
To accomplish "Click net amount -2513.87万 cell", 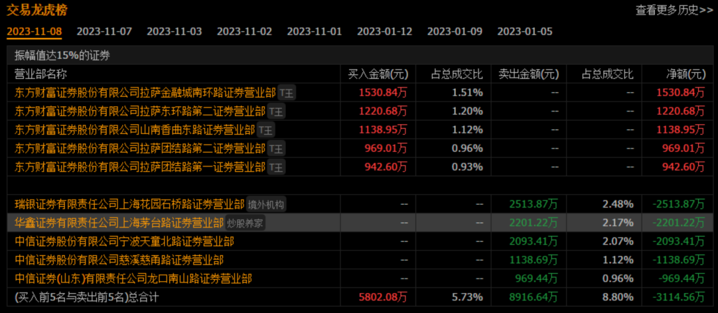I will [678, 204].
